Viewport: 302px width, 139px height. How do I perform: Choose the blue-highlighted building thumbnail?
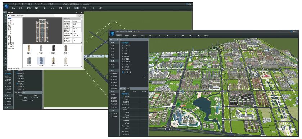41,61
